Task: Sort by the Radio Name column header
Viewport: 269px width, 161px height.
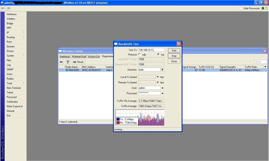Action: click(73, 67)
